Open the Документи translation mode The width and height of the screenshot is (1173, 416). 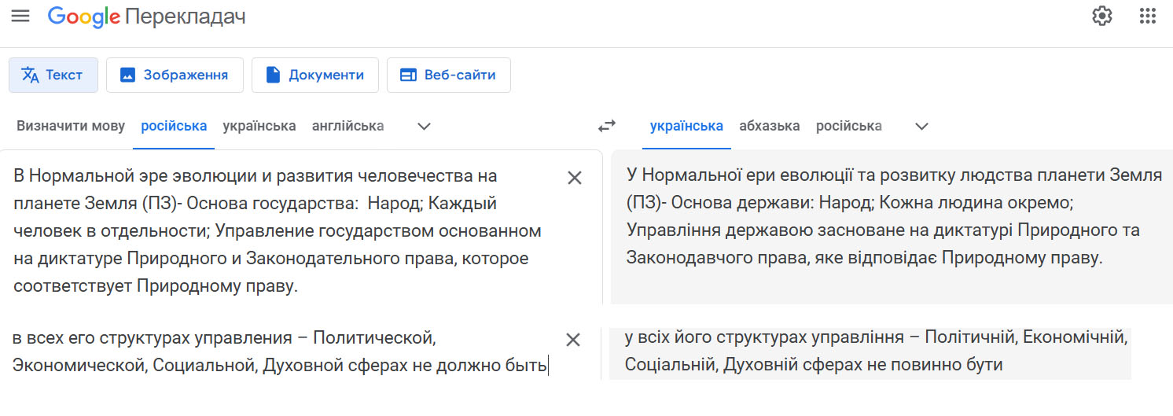(x=314, y=75)
